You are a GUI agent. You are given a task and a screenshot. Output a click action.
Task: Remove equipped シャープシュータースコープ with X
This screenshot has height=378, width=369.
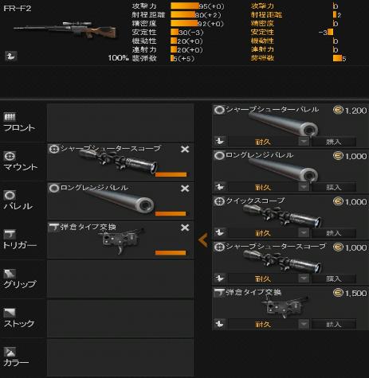185,149
